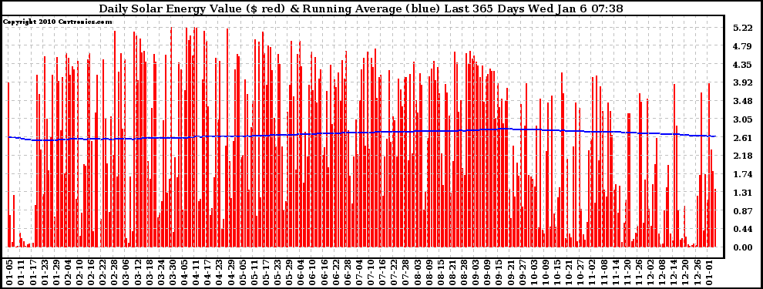The image size is (763, 289).
Task: Click the 1.74 y-axis label
Action: (742, 174)
